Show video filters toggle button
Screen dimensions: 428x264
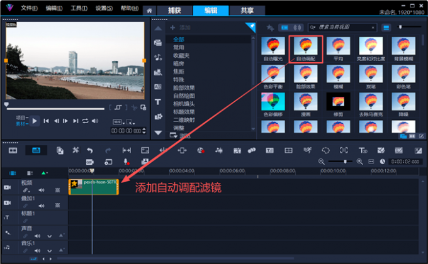pyautogui.click(x=284, y=28)
